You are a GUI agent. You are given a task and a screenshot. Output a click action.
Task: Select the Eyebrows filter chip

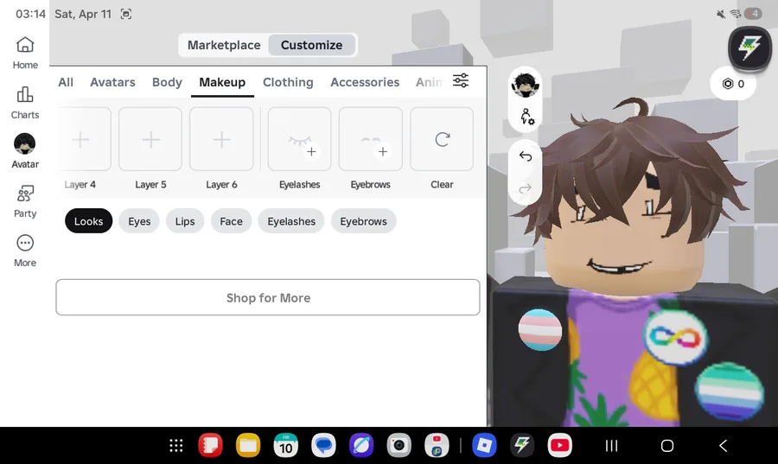pyautogui.click(x=363, y=221)
